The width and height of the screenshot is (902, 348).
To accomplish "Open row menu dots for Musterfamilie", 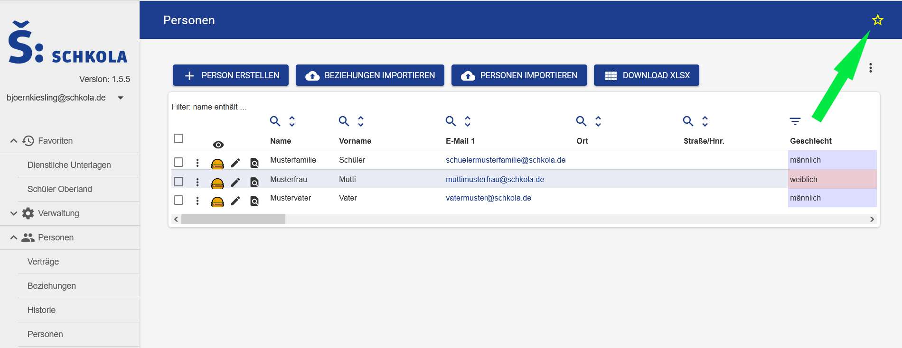I will (x=197, y=163).
